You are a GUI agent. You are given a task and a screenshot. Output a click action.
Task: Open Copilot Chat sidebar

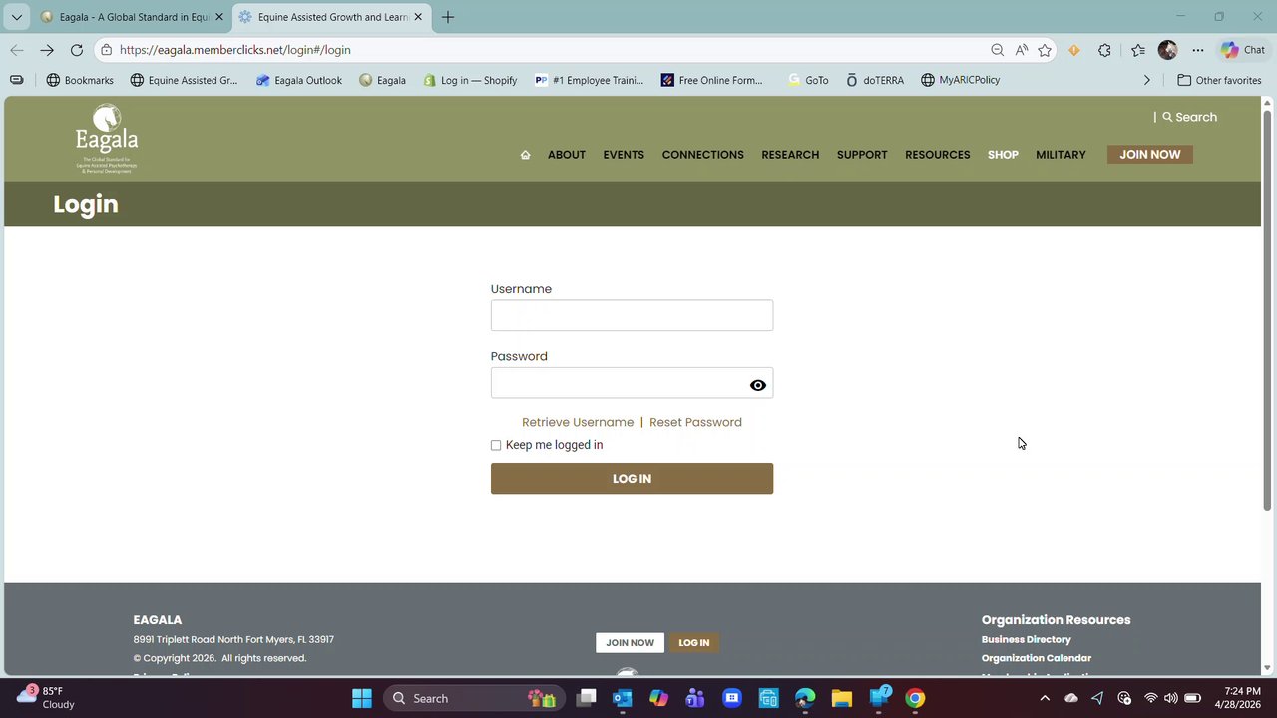(x=1243, y=50)
